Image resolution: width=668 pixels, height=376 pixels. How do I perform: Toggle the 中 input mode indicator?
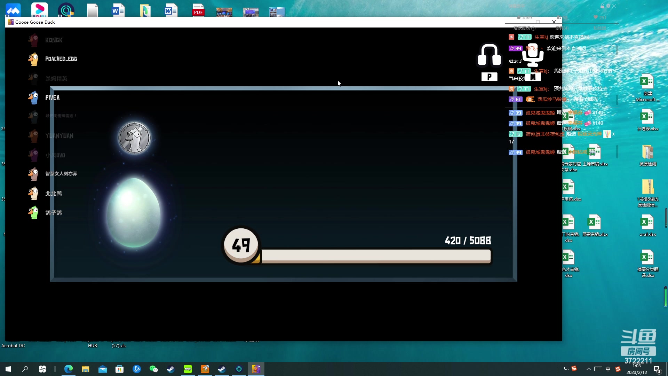pos(608,369)
